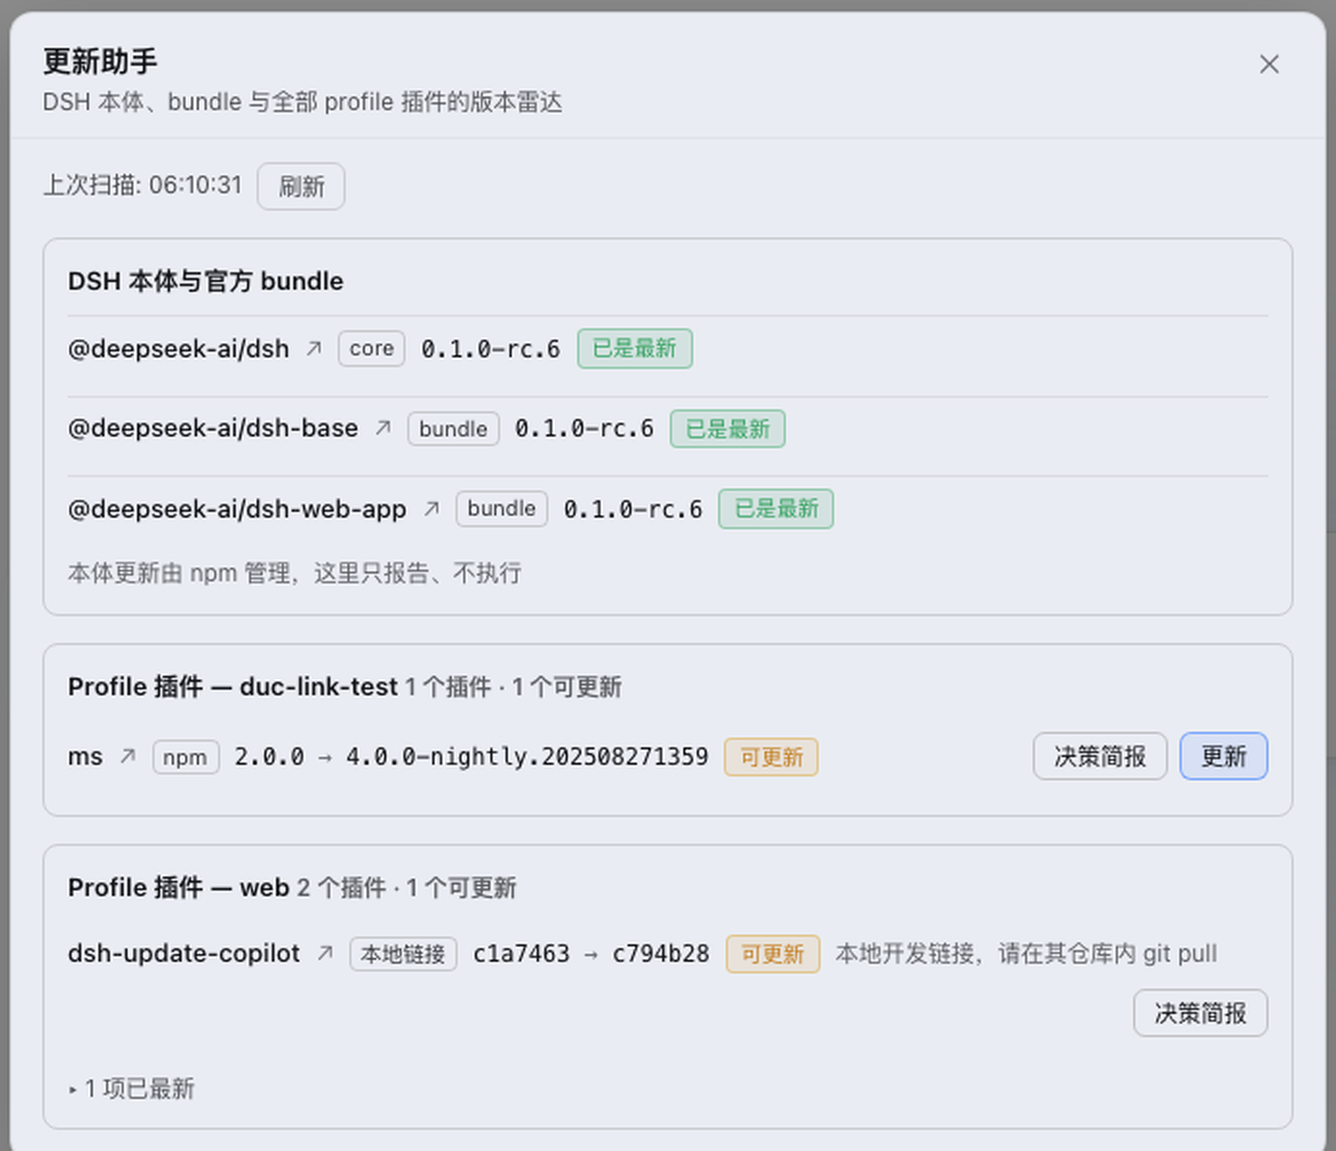Image resolution: width=1336 pixels, height=1151 pixels.
Task: Click commit text c1a7463 → c794b28
Action: pyautogui.click(x=591, y=953)
